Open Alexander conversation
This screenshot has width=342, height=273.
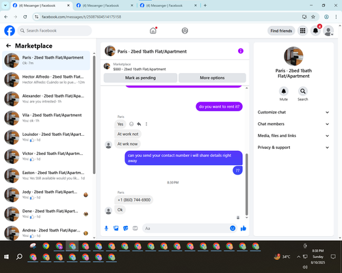pyautogui.click(x=46, y=98)
